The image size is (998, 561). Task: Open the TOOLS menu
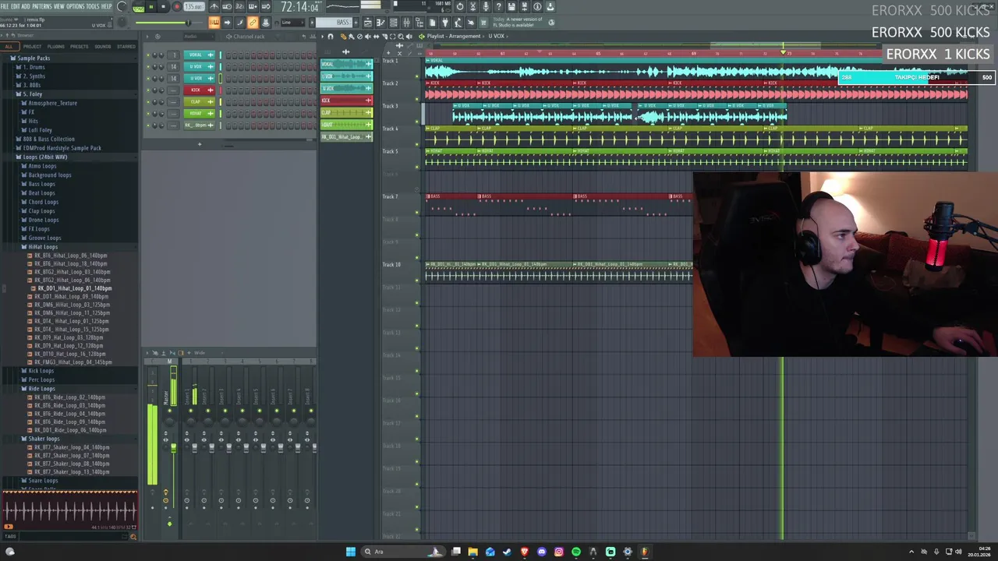93,6
